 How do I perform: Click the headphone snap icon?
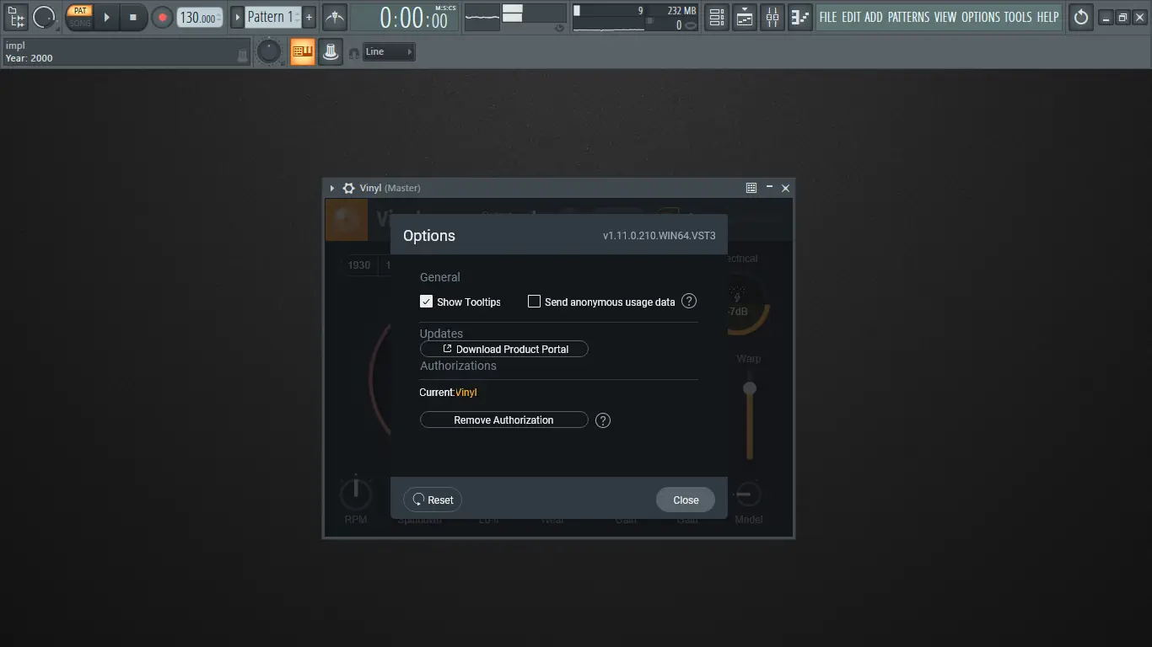(x=354, y=53)
